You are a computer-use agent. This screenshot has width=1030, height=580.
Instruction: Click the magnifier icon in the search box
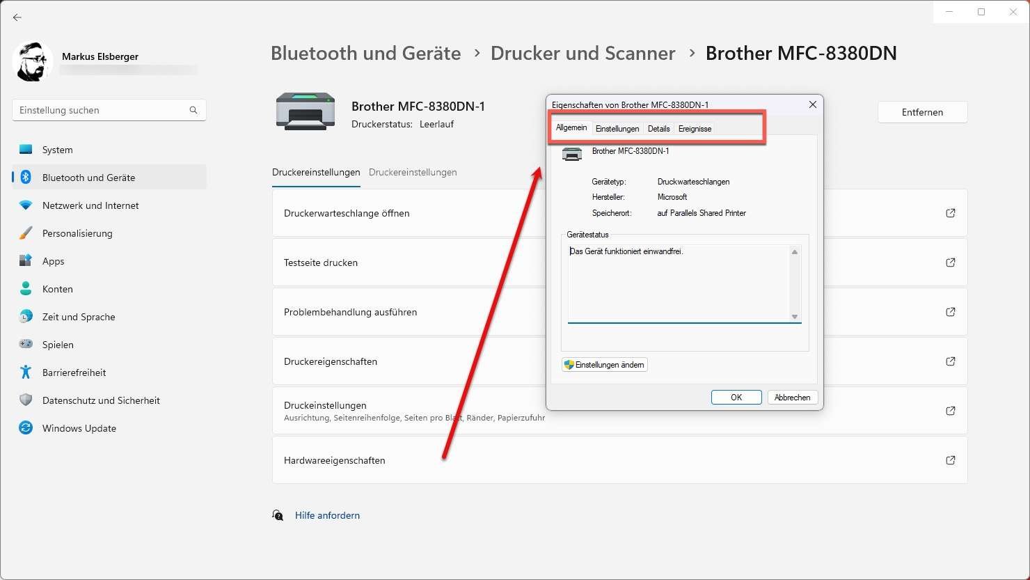pyautogui.click(x=193, y=109)
